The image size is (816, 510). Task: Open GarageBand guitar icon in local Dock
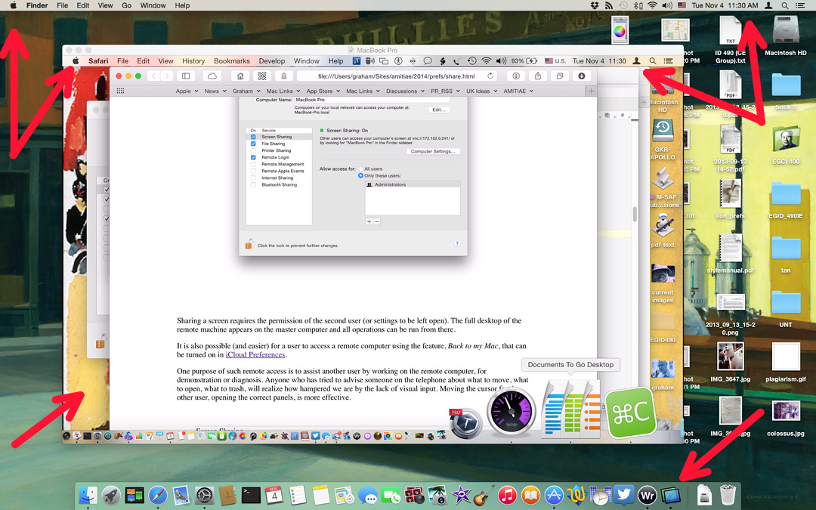click(484, 496)
